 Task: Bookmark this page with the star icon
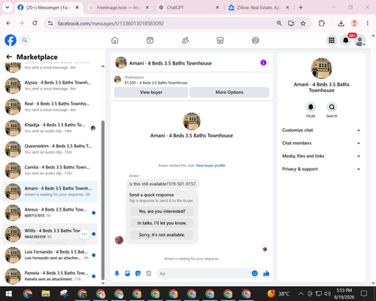[303, 23]
